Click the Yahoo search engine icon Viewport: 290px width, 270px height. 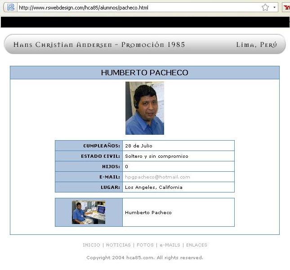[x=286, y=7]
